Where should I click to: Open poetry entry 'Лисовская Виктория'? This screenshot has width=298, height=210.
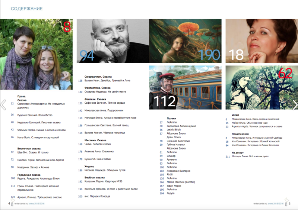coord(178,171)
